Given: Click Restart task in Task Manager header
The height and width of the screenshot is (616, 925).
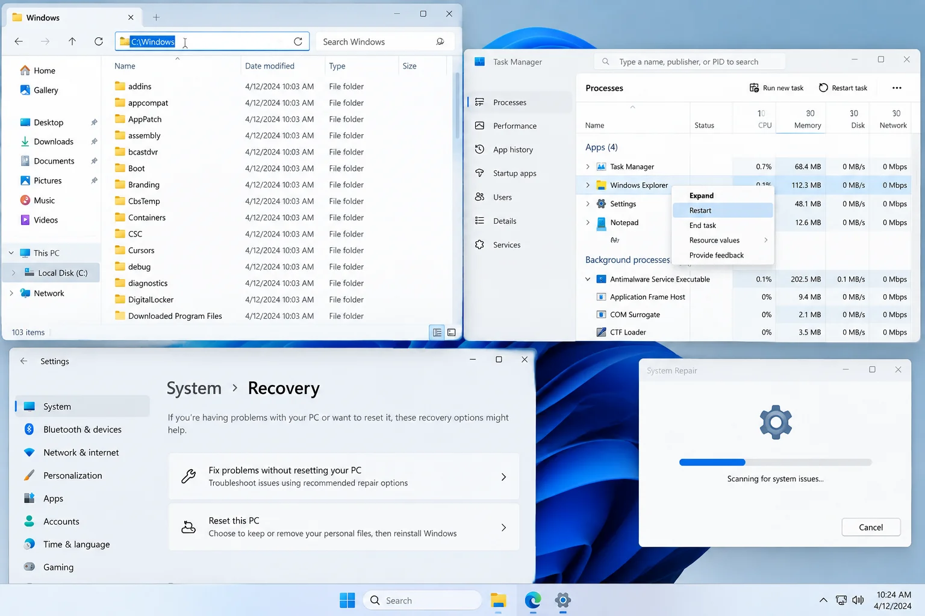Looking at the screenshot, I should click(x=843, y=88).
